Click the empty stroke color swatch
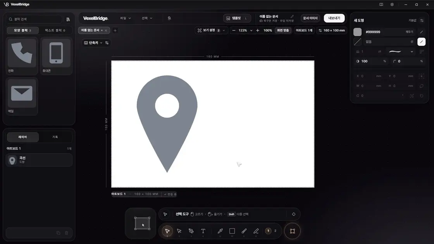434x244 pixels. pyautogui.click(x=357, y=42)
